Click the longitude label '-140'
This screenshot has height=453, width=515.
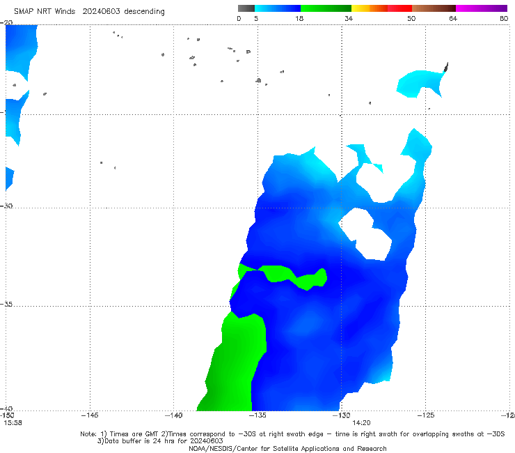pyautogui.click(x=173, y=415)
